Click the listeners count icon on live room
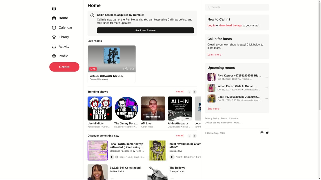This screenshot has width=321, height=180. pyautogui.click(x=126, y=69)
